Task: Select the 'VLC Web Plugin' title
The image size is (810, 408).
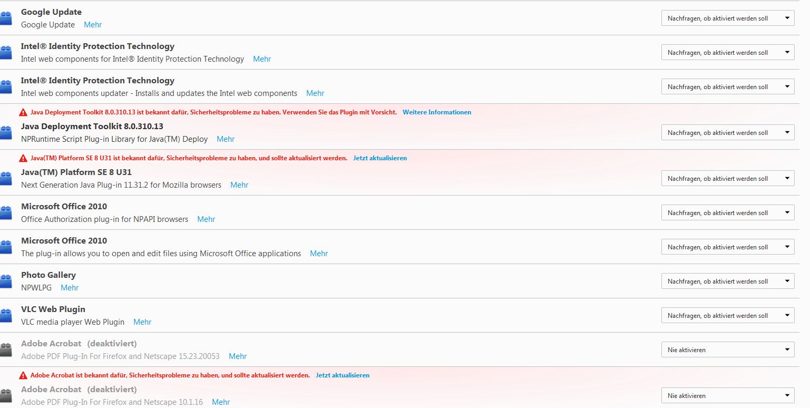Action: pyautogui.click(x=53, y=309)
